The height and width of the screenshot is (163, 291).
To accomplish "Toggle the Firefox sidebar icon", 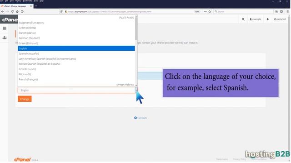I will pos(281,11).
